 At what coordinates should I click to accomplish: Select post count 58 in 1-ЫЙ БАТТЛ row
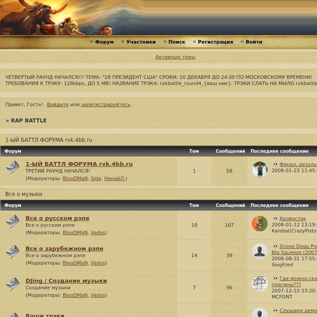[229, 171]
